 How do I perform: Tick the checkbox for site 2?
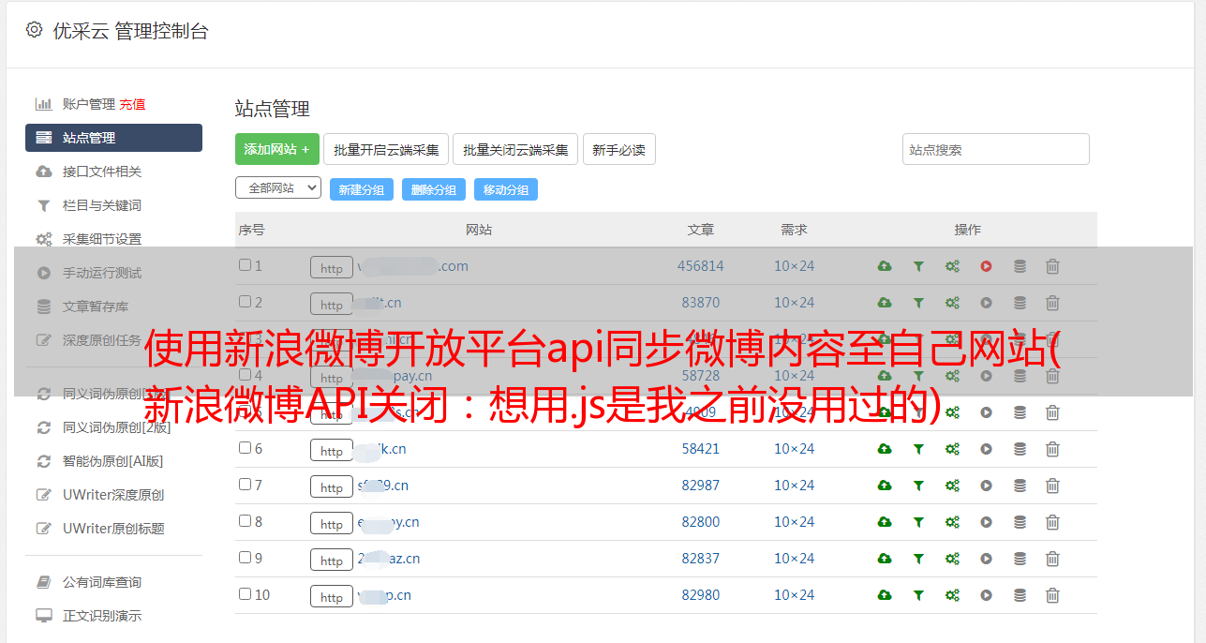pyautogui.click(x=245, y=302)
